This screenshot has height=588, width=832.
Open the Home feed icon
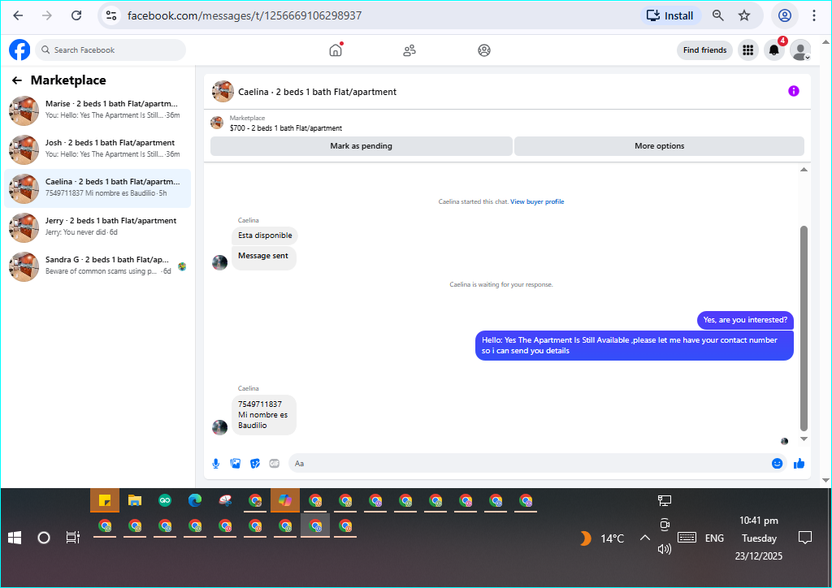click(x=336, y=50)
